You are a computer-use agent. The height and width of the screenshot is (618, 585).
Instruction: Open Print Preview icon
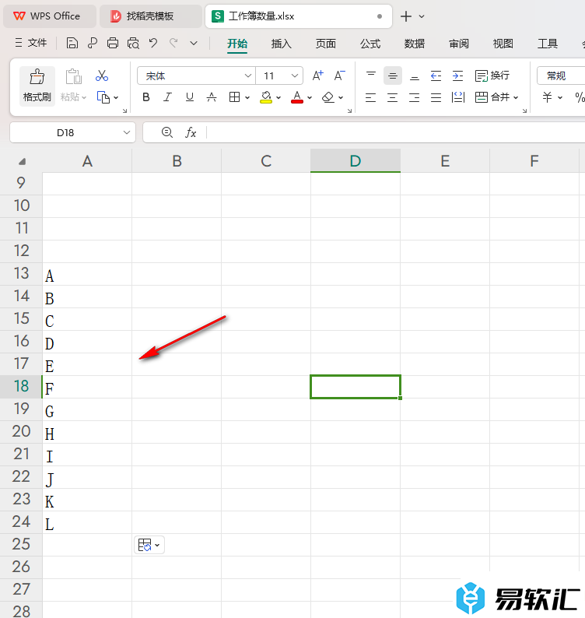tap(133, 43)
